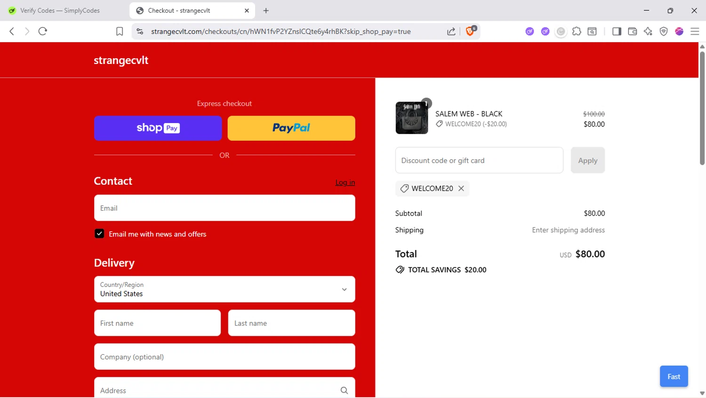Open browser main hamburger menu
This screenshot has width=706, height=398.
695,31
